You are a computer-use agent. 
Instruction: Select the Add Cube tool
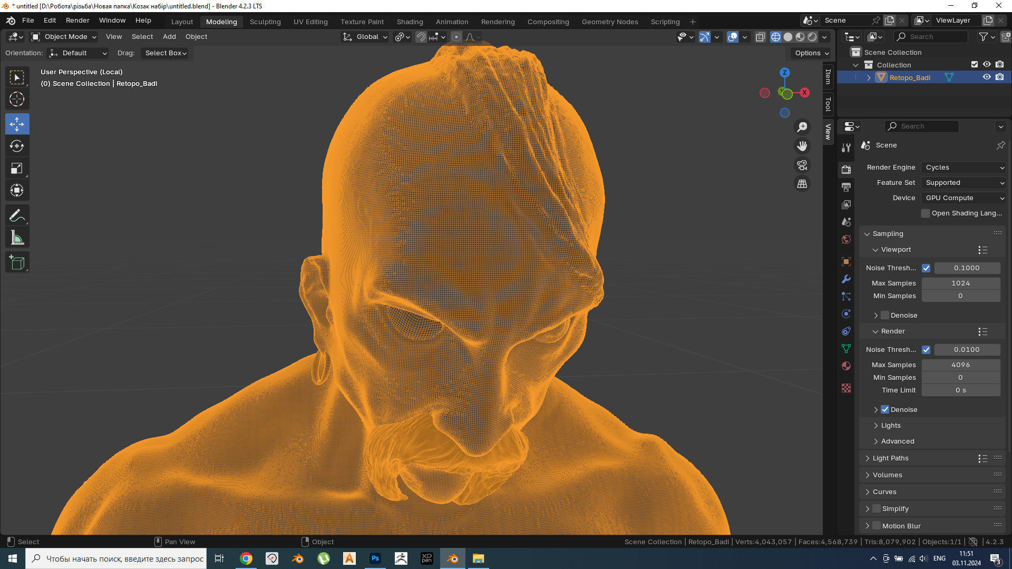click(x=17, y=262)
